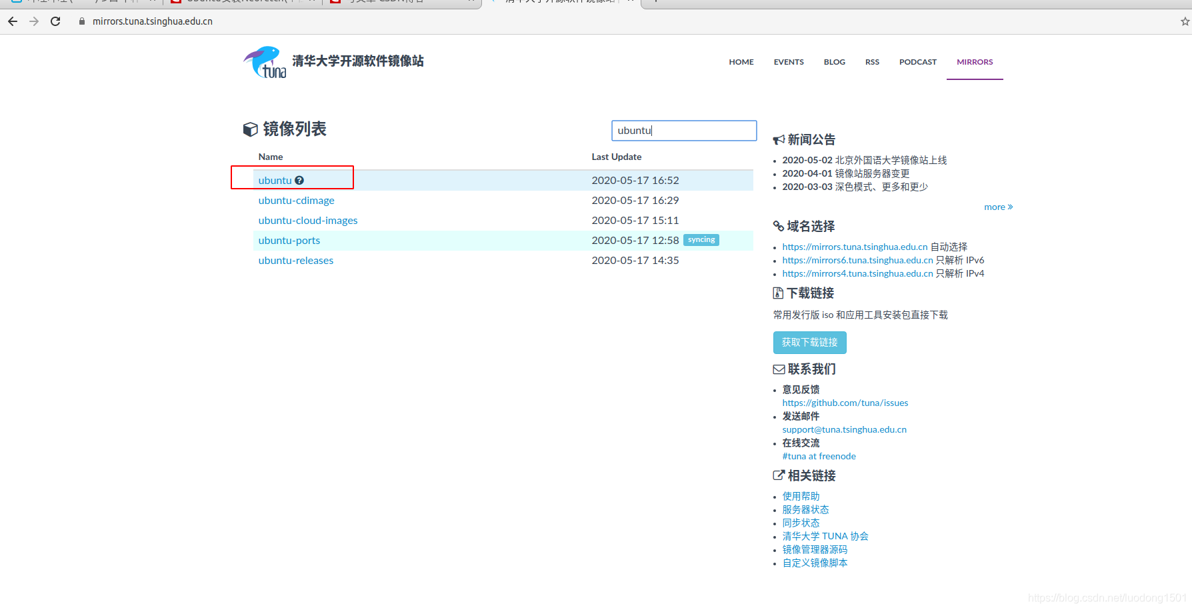Image resolution: width=1192 pixels, height=610 pixels.
Task: Open the 2020-05-02 news announcement
Action: coord(864,160)
